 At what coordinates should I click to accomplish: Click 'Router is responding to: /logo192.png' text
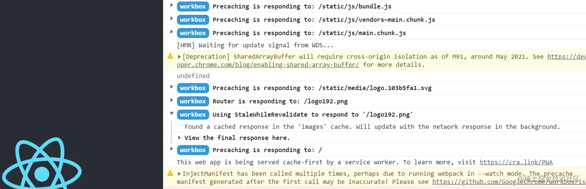280,101
